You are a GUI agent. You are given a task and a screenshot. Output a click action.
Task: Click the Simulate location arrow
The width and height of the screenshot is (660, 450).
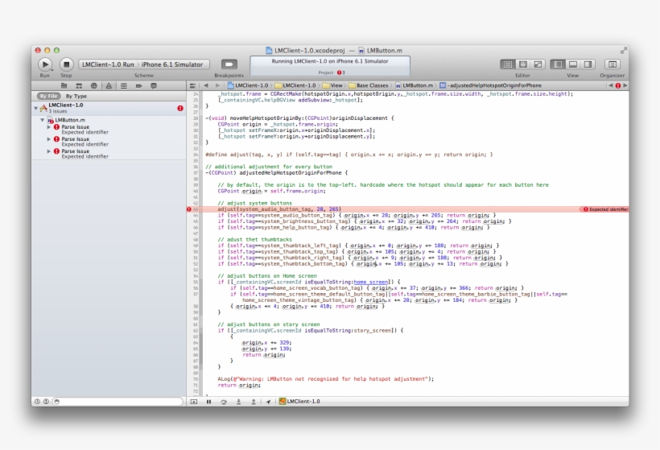(268, 402)
